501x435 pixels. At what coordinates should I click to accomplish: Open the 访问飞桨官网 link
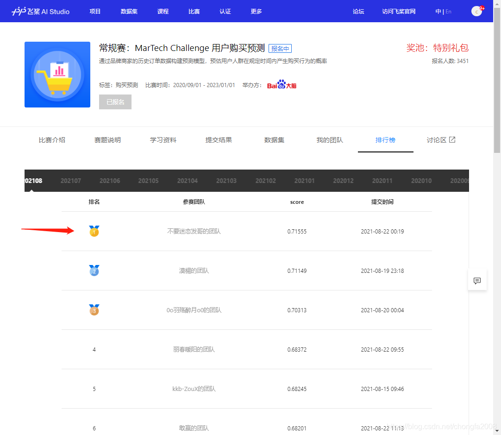(399, 12)
